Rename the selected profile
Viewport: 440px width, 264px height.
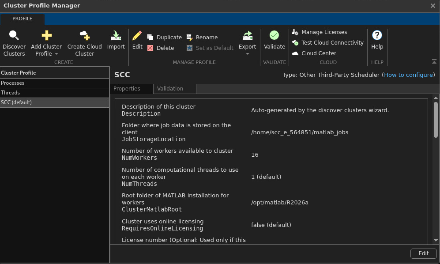coord(202,38)
